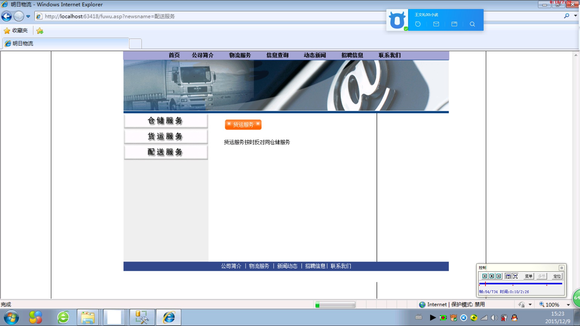
Task: Click the blue bull avatar logo
Action: pos(397,20)
